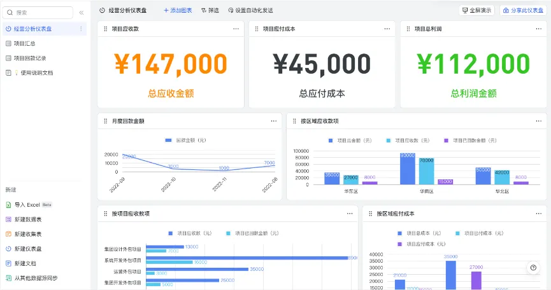
Task: Toggle 项目应收款（元） legend in project chart
Action: [x=190, y=233]
